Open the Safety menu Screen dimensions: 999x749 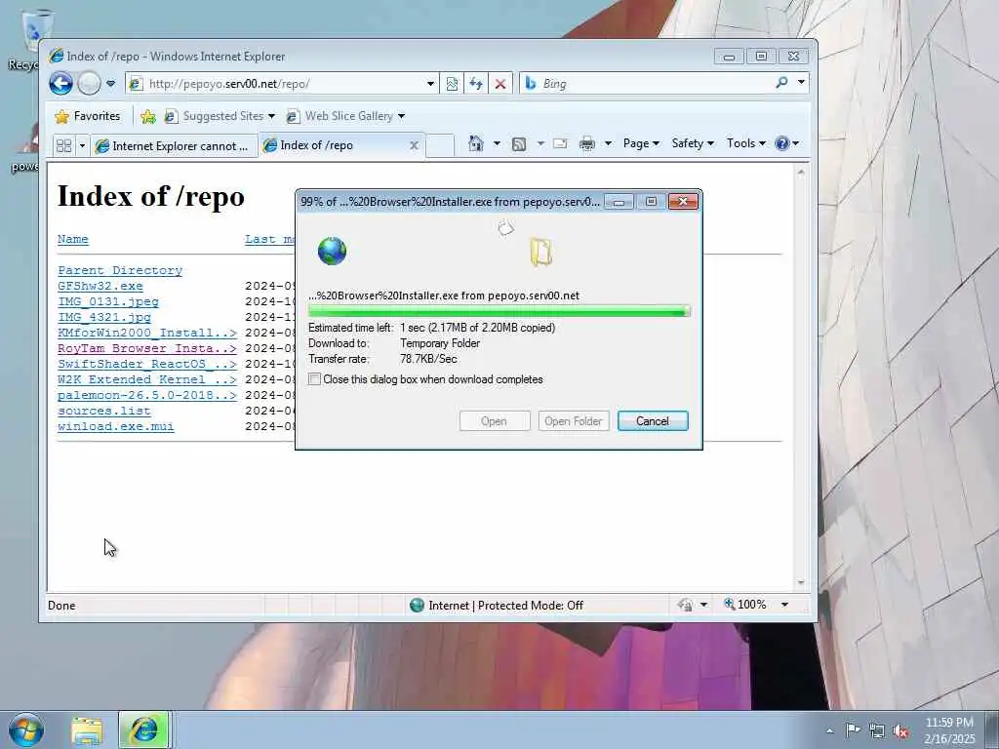pos(693,143)
